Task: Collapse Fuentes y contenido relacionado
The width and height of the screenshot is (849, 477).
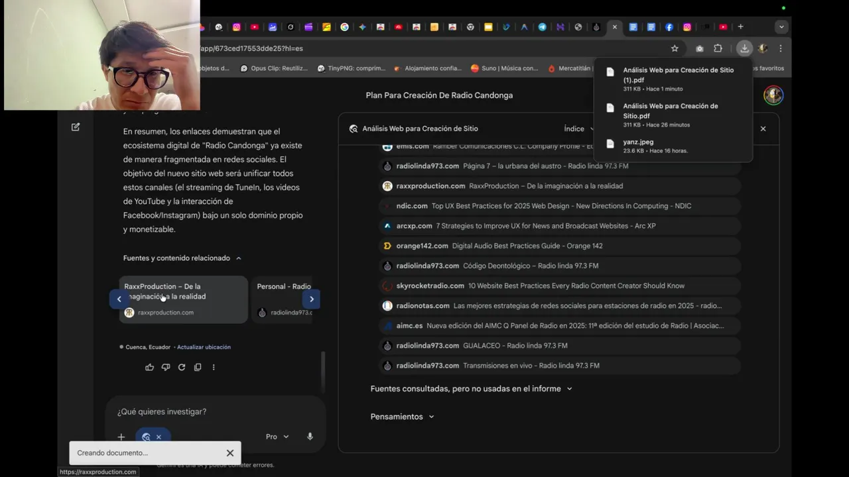Action: (x=182, y=258)
